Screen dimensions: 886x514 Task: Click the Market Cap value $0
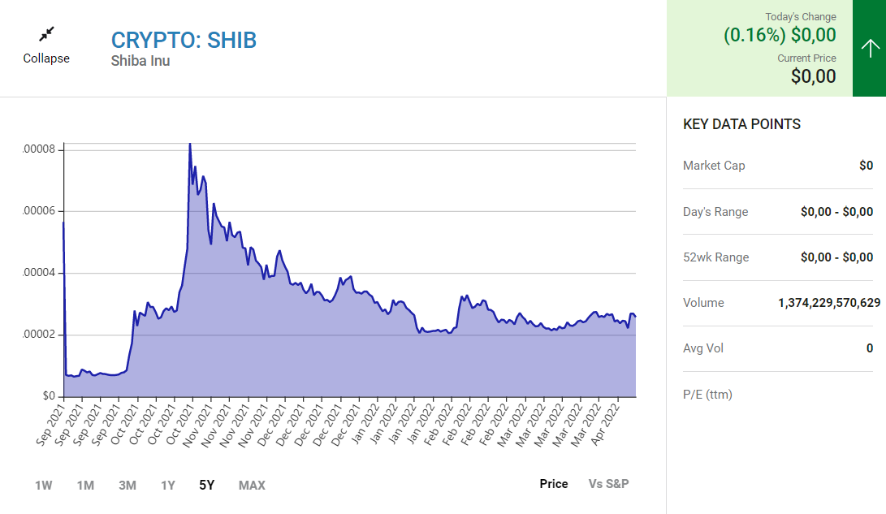pyautogui.click(x=867, y=166)
